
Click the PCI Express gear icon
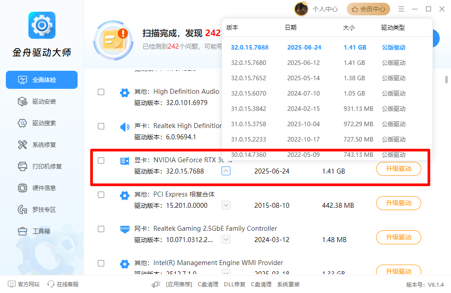[124, 196]
